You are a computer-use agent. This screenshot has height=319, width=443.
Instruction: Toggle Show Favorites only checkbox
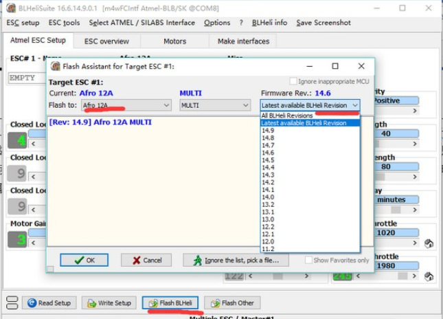(x=308, y=260)
